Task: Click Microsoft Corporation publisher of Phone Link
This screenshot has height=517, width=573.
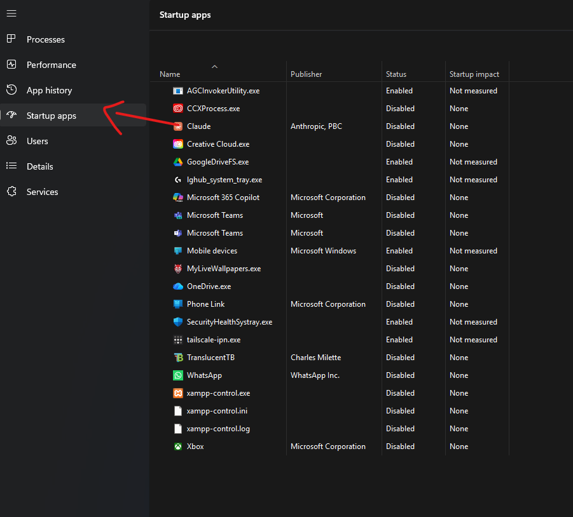Action: tap(328, 304)
